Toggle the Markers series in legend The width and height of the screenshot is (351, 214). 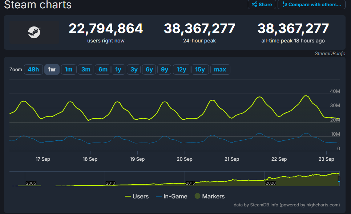(x=210, y=196)
